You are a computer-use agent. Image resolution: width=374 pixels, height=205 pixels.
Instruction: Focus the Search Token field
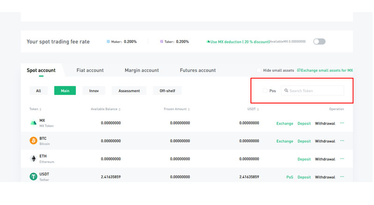313,91
